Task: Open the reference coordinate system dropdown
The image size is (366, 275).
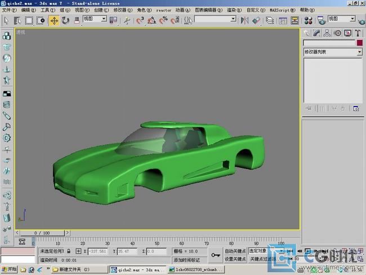Action: click(95, 19)
